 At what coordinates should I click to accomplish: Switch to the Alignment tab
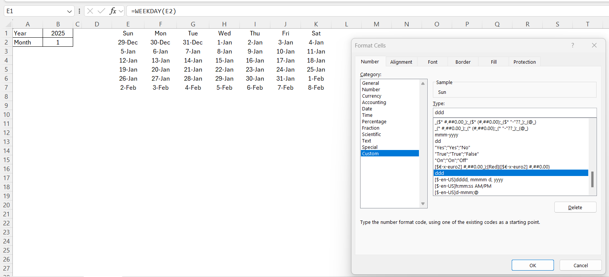[x=401, y=62]
